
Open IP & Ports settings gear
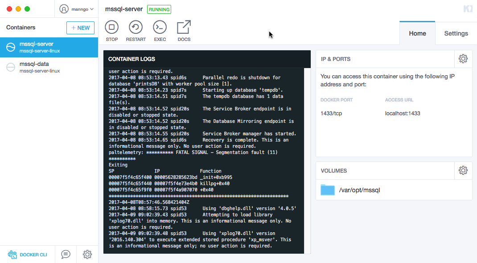pos(463,59)
